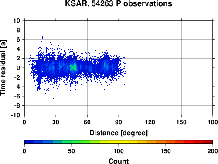Click the 180 tick on distance axis
Image resolution: width=218 pixels, height=164 pixels.
point(213,122)
